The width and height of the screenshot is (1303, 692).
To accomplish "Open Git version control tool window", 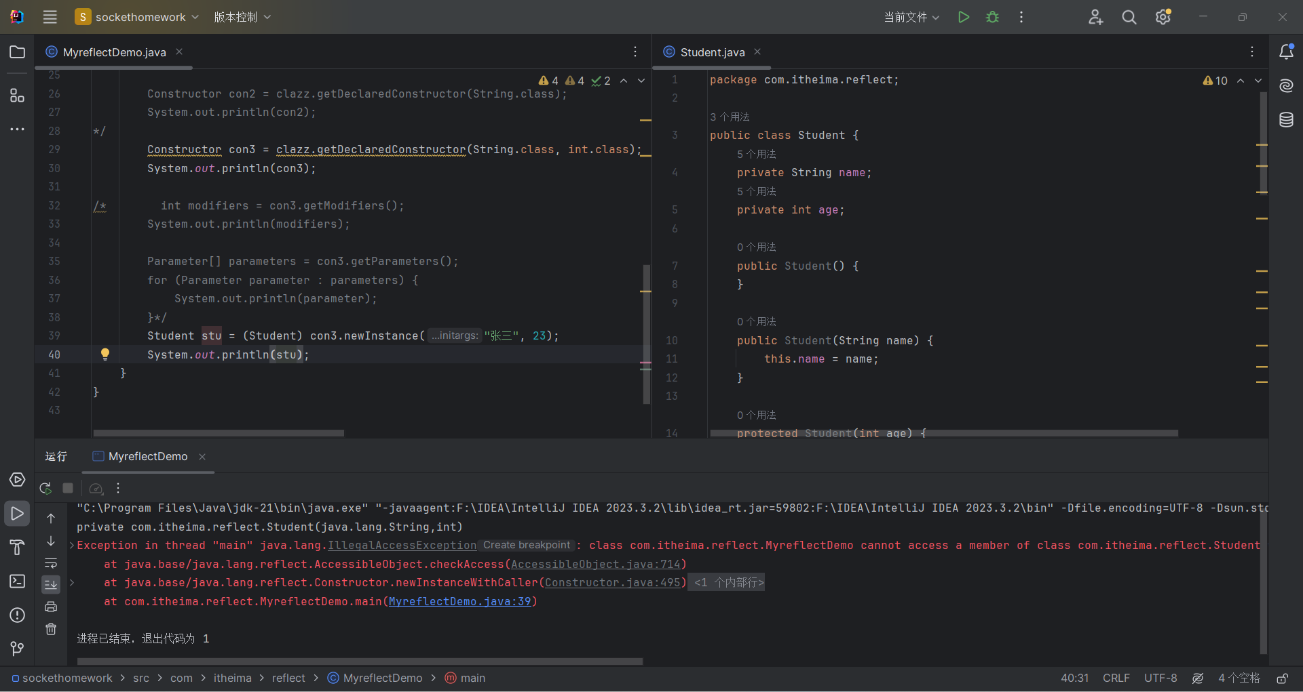I will (18, 649).
